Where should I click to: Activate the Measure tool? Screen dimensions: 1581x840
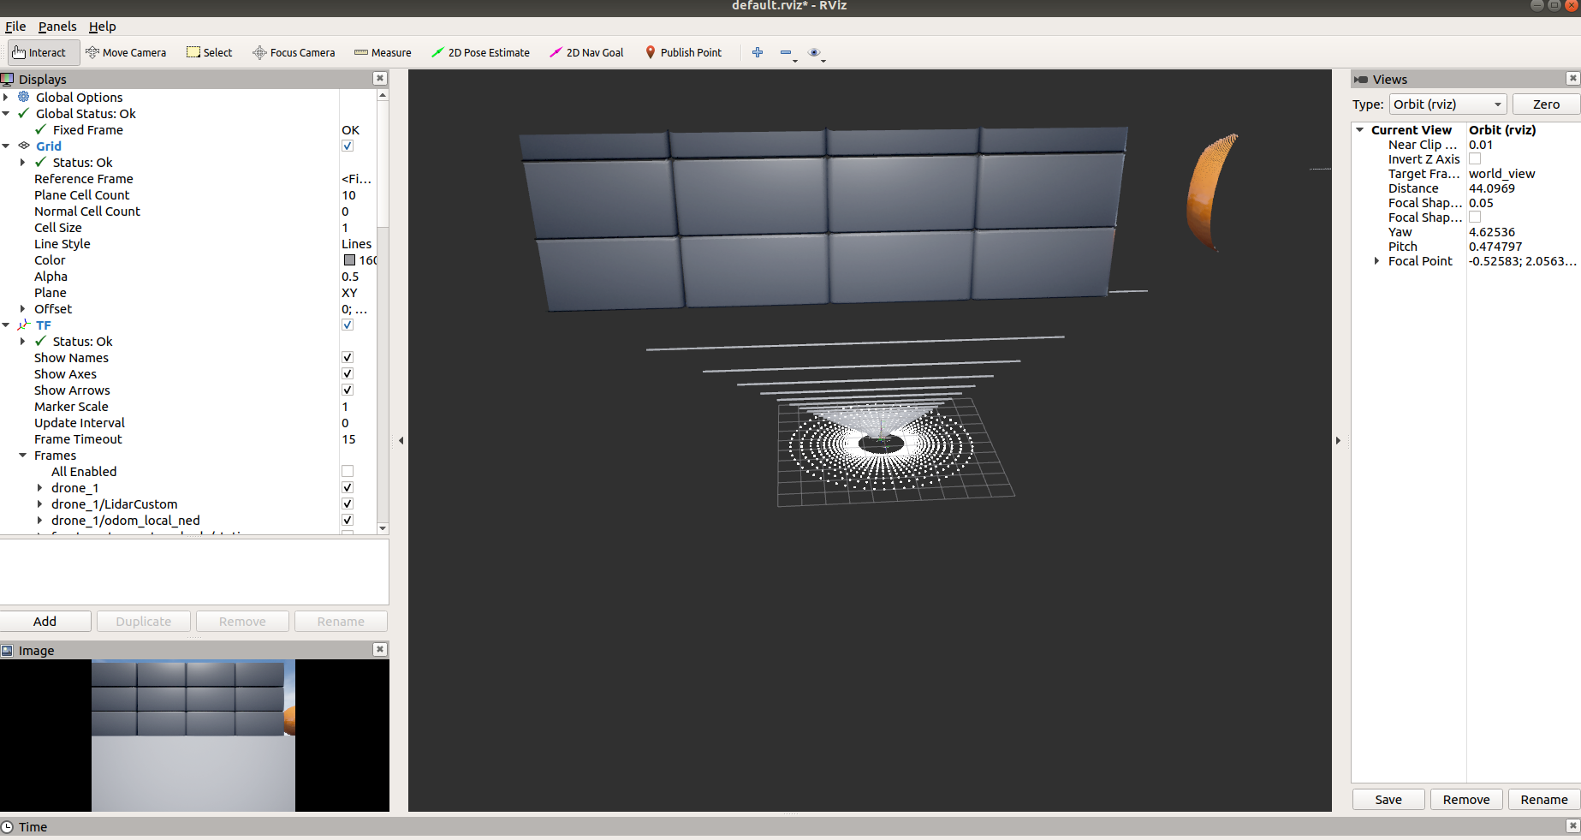(x=383, y=52)
